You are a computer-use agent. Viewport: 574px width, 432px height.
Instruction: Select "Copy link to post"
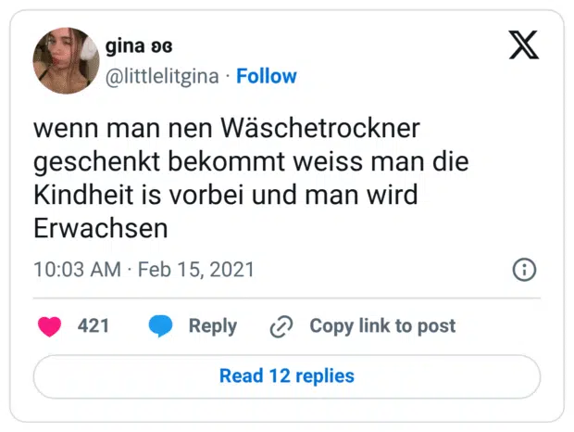tap(382, 326)
